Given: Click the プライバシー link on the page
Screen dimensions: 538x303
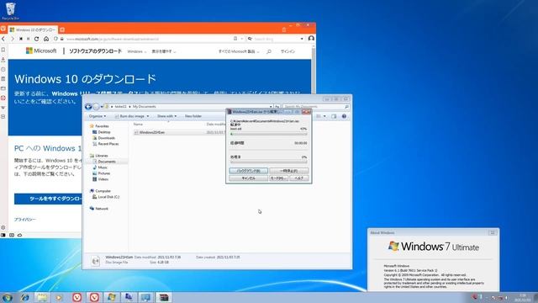Looking at the screenshot, I should [24, 219].
